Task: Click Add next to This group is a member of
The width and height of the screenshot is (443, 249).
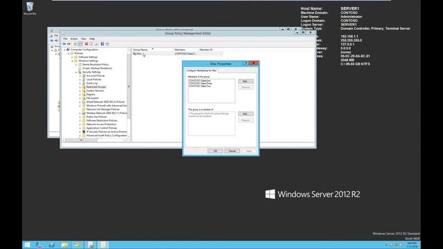Action: click(x=246, y=113)
